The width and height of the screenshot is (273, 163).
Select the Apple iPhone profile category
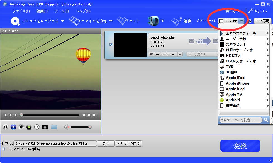pyautogui.click(x=244, y=83)
